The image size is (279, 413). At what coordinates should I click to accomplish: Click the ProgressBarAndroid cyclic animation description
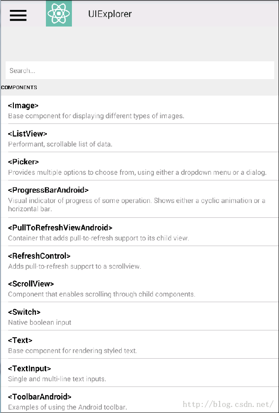coord(136,205)
